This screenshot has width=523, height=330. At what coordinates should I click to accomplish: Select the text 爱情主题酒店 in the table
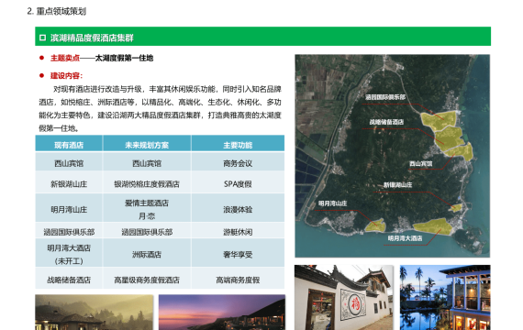pyautogui.click(x=147, y=203)
